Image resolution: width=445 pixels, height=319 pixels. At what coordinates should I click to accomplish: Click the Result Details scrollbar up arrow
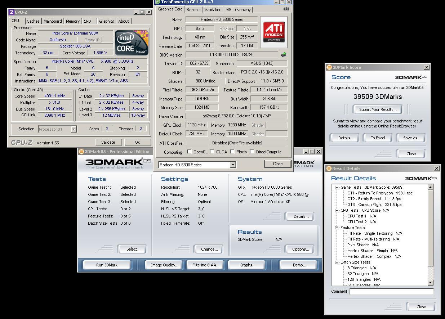tap(430, 187)
